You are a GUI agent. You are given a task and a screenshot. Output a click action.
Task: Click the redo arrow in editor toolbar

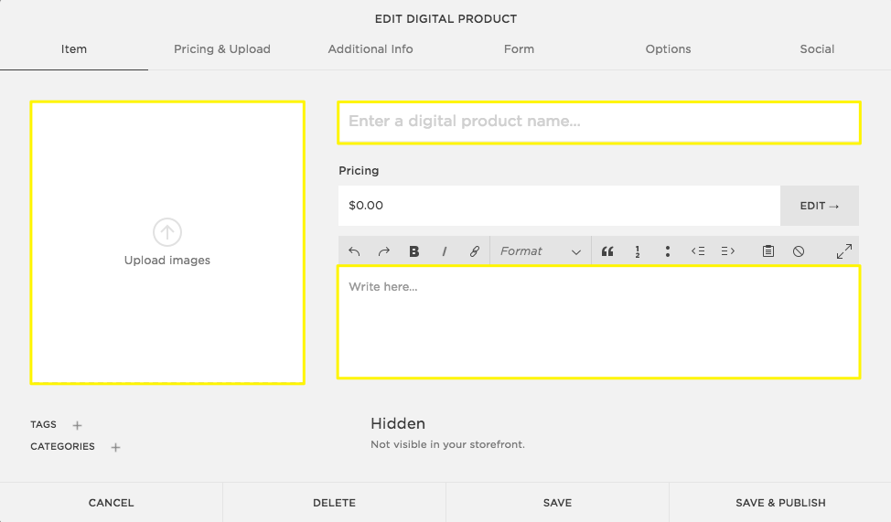click(x=384, y=251)
